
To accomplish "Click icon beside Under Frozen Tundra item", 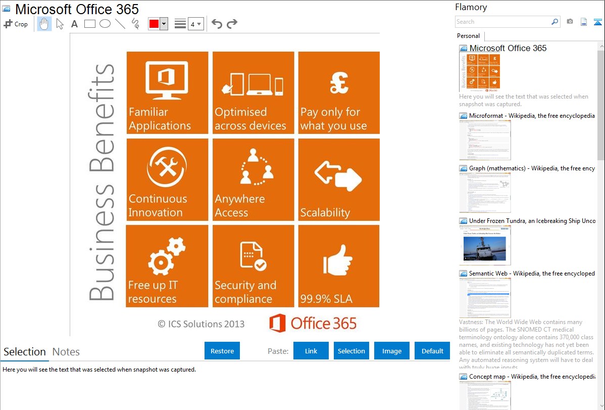I will (x=464, y=221).
